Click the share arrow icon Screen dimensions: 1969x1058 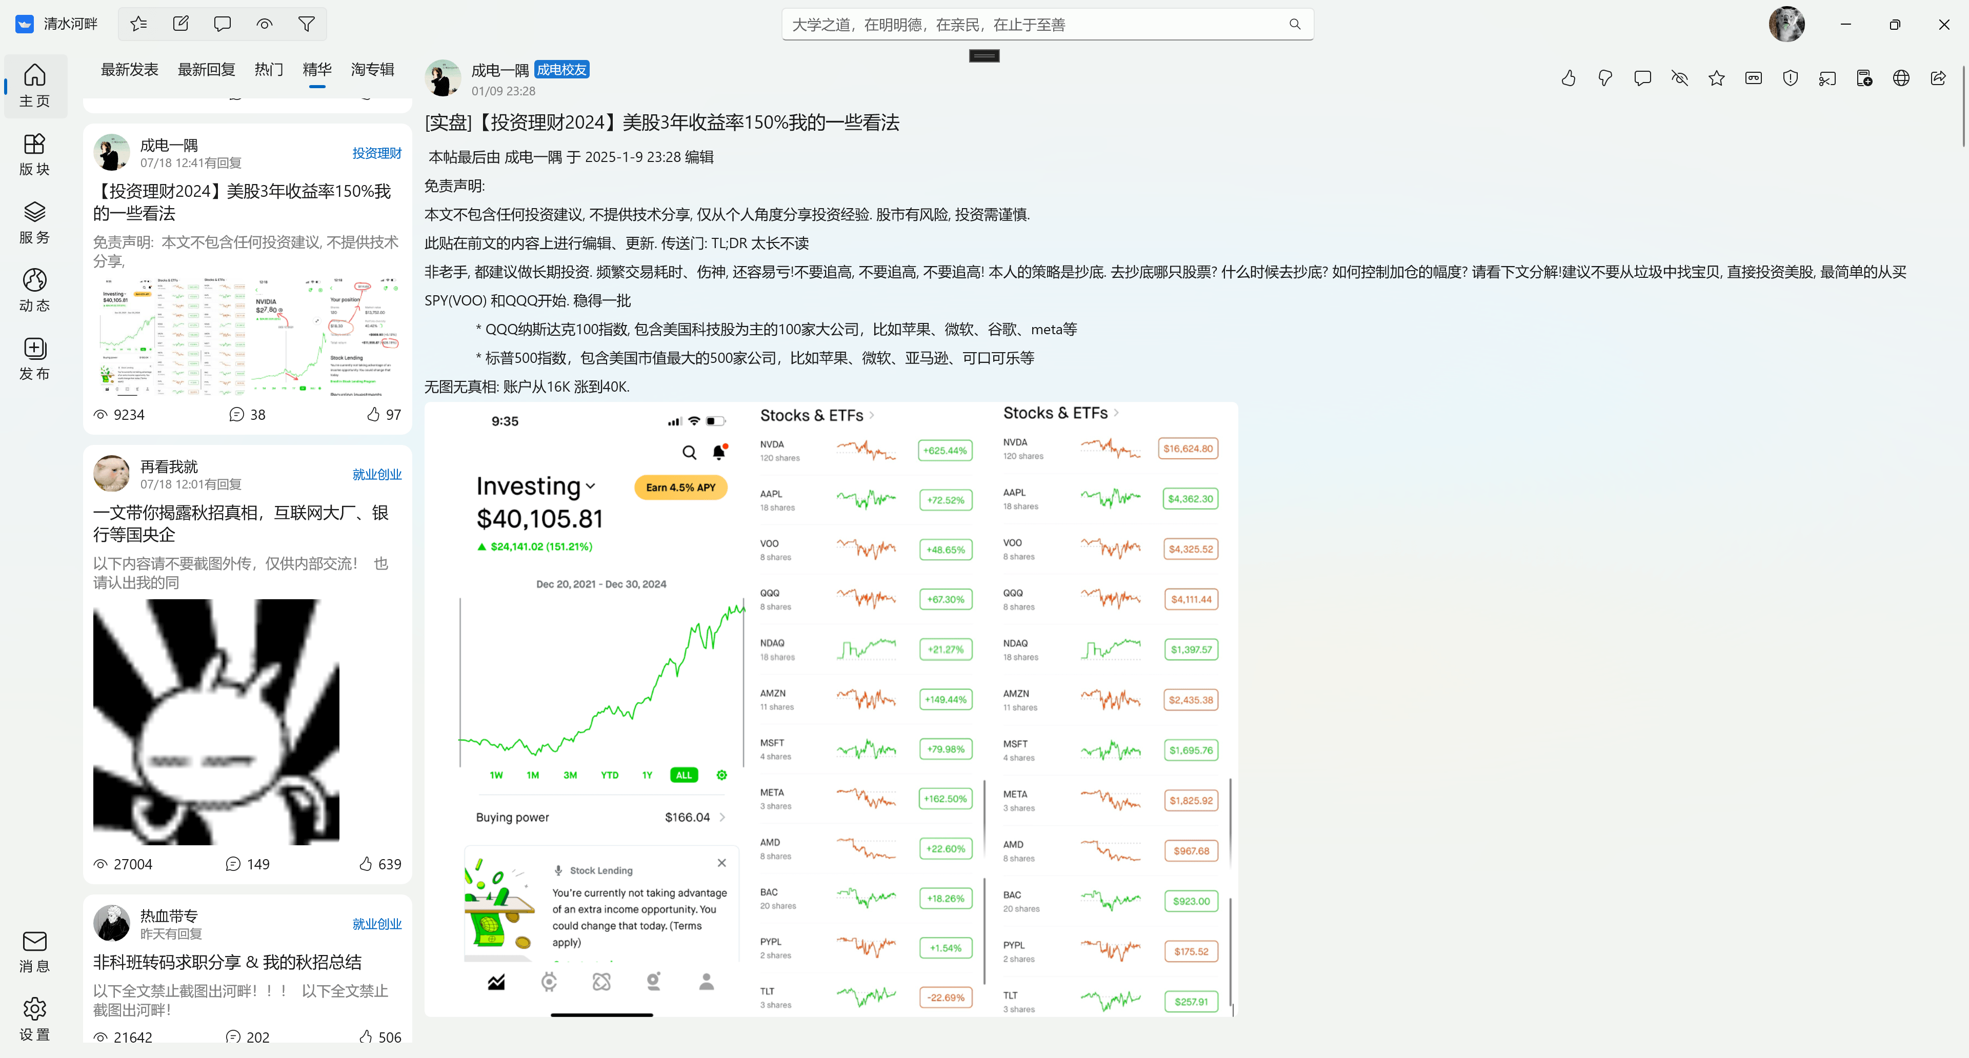tap(1938, 78)
